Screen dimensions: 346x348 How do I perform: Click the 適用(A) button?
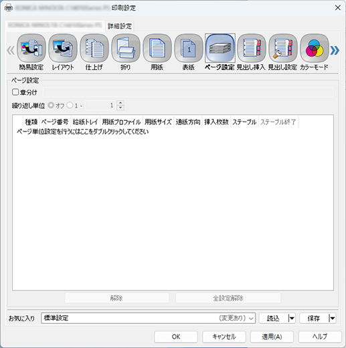pos(272,337)
